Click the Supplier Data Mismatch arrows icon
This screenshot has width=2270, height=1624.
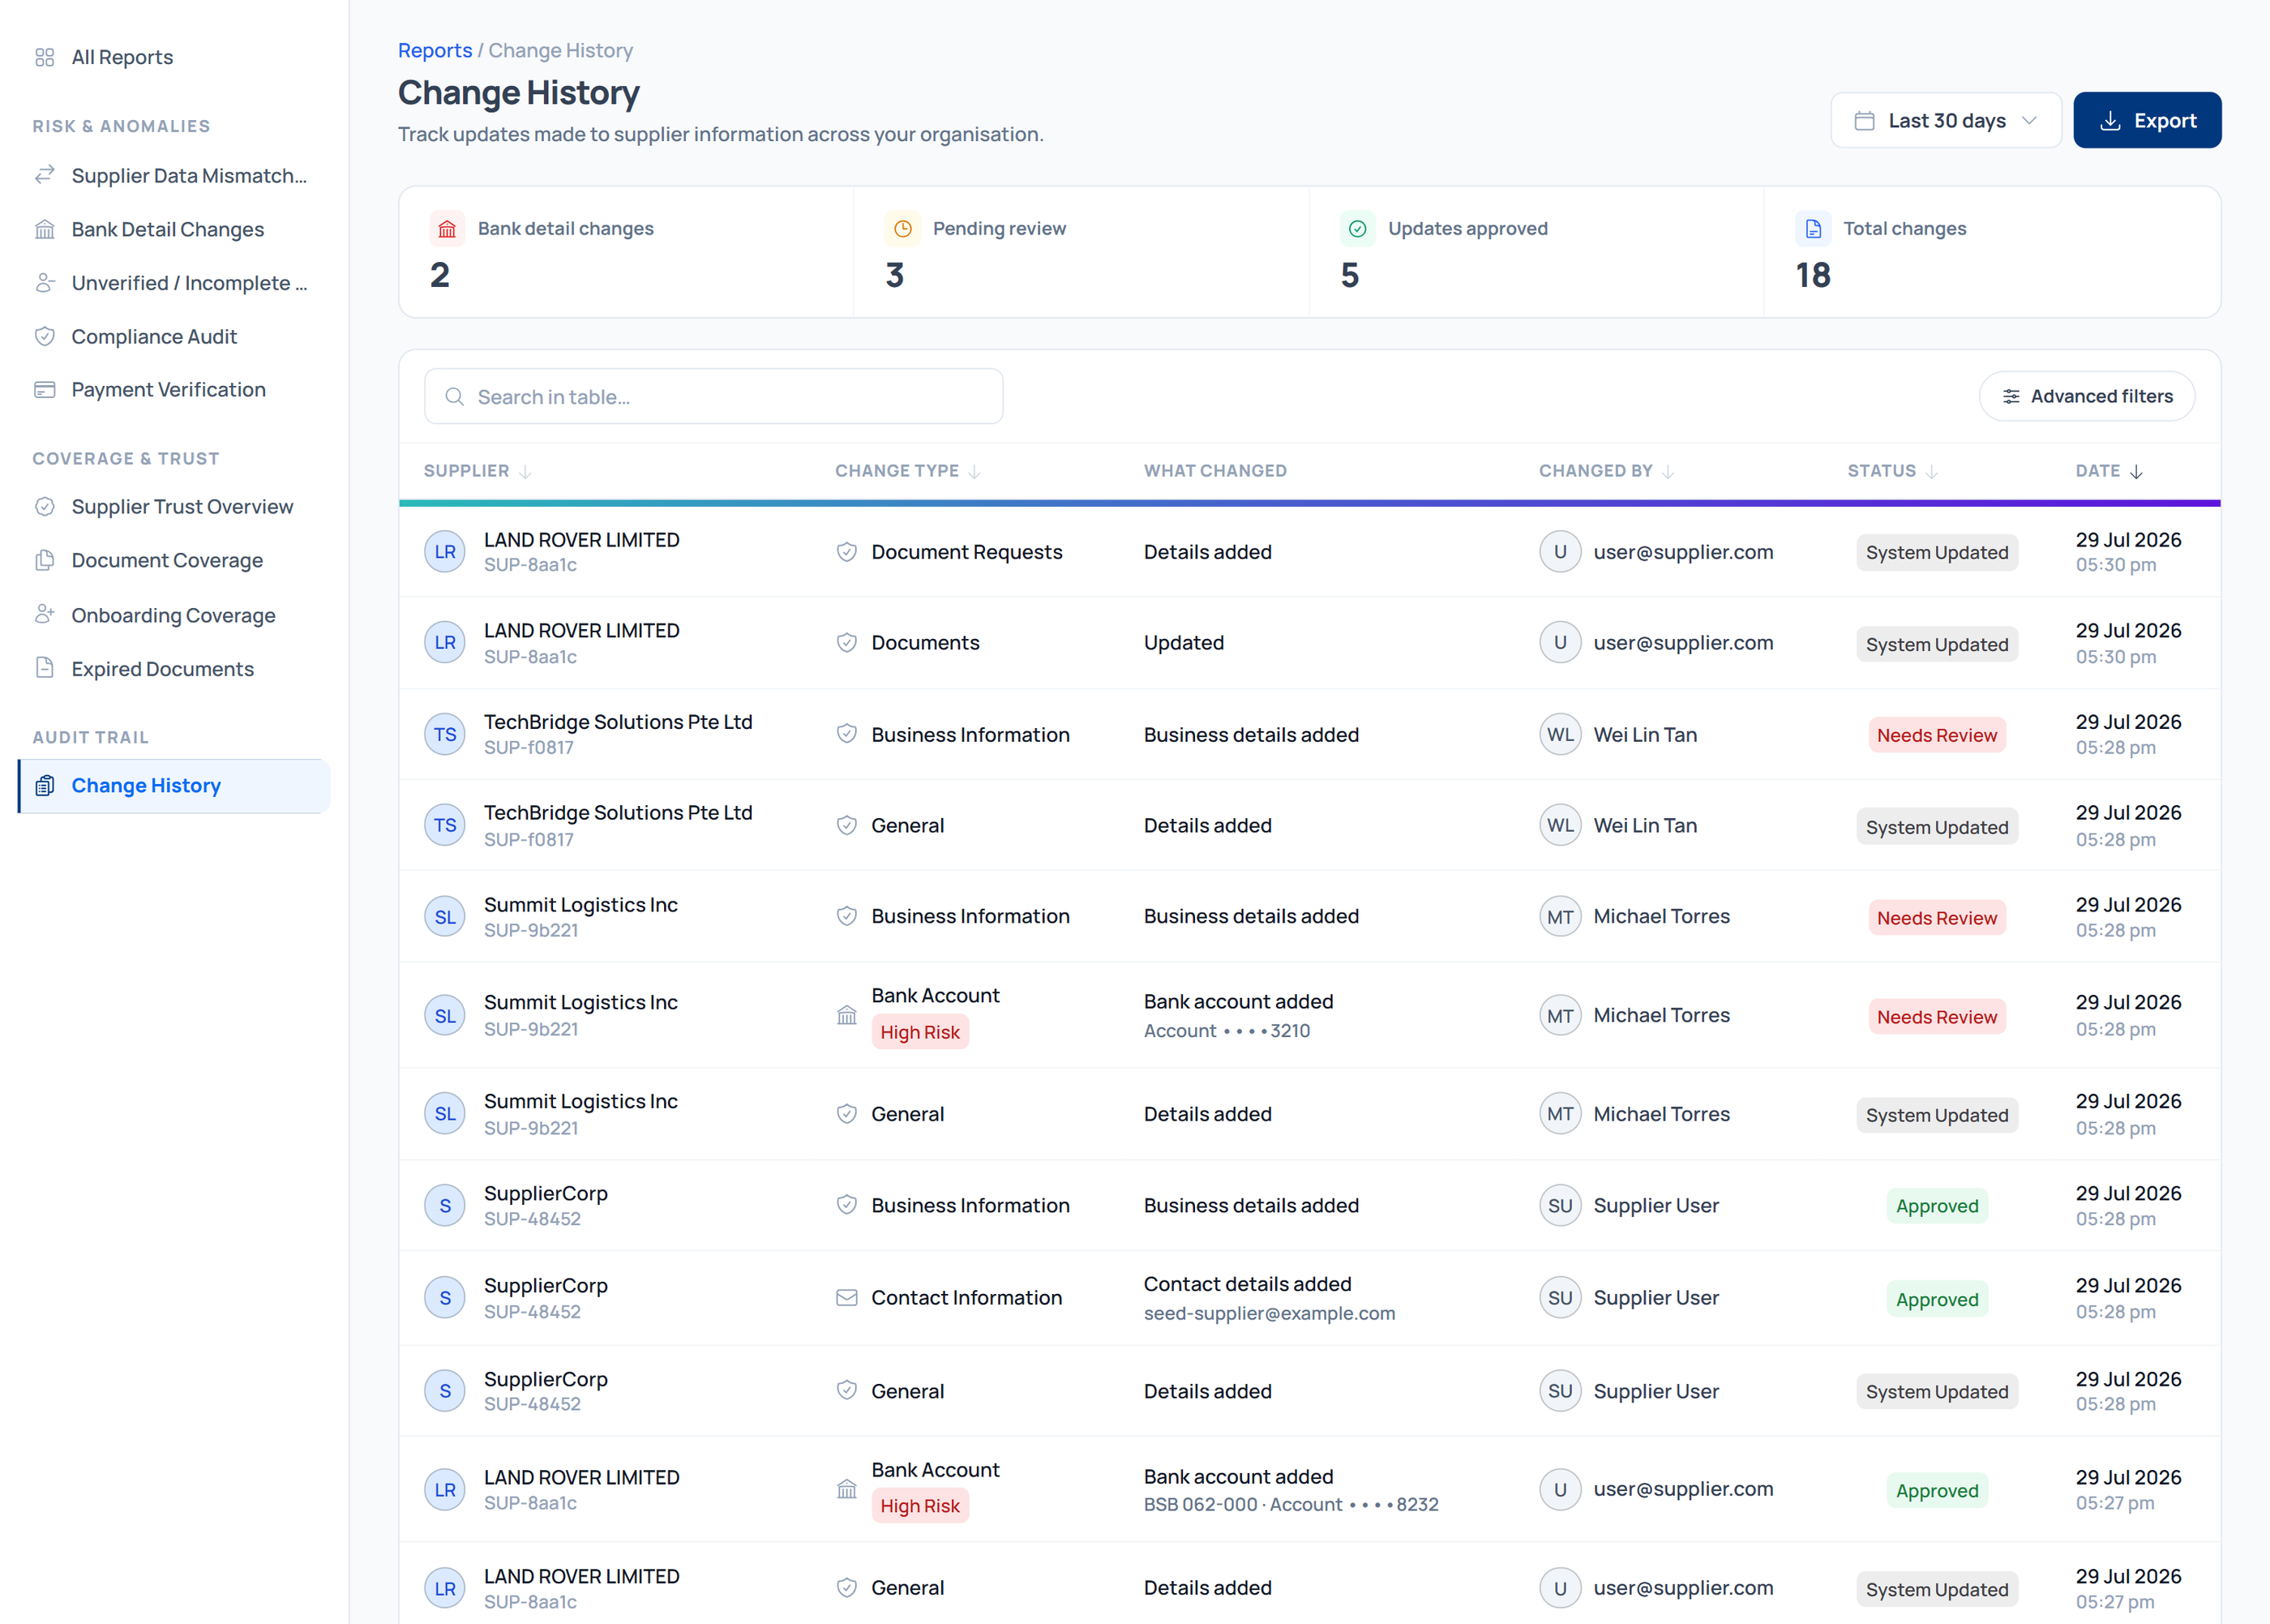coord(44,175)
